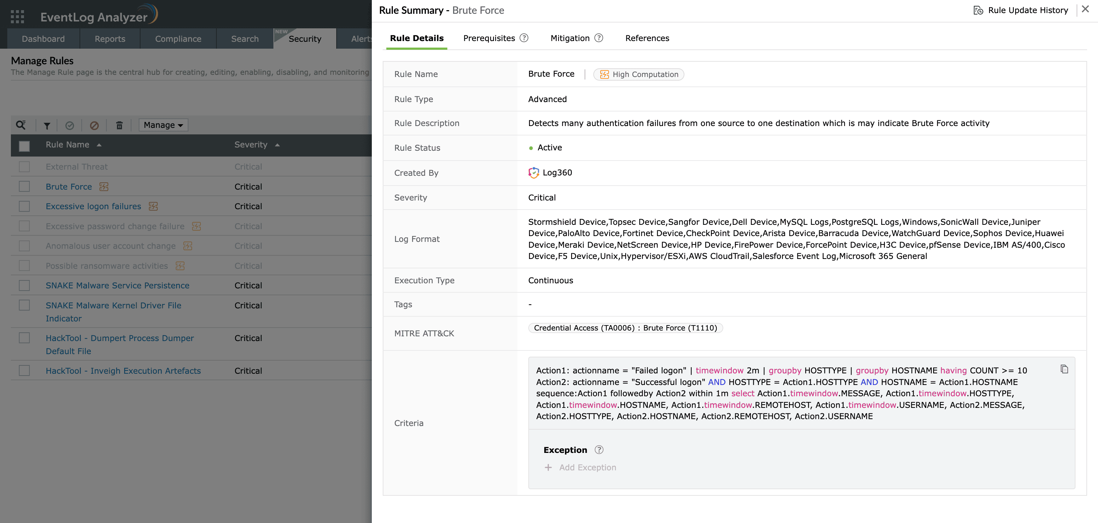Check the Excessive logon failures checkbox
The height and width of the screenshot is (523, 1098).
(24, 206)
